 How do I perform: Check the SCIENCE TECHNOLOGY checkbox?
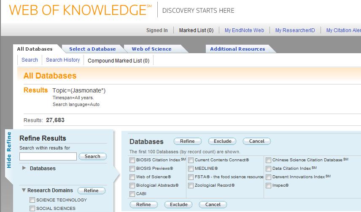click(32, 200)
